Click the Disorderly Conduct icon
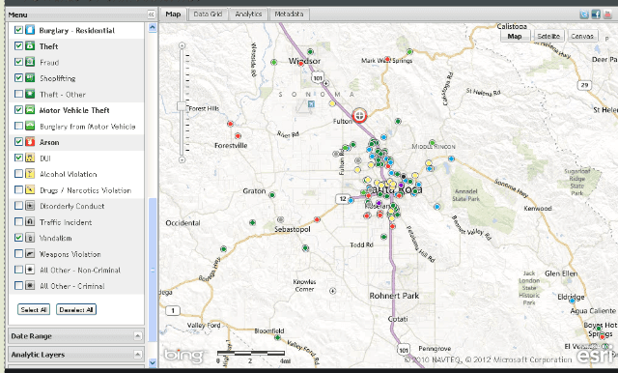Image resolution: width=618 pixels, height=373 pixels. click(30, 206)
